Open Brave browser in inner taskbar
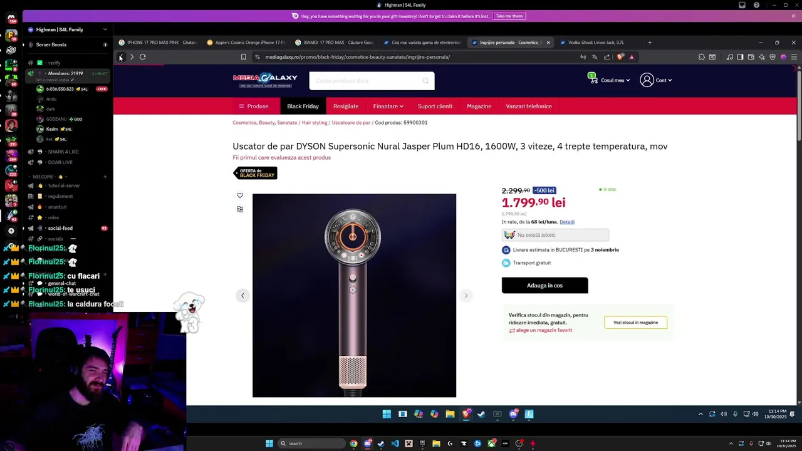The height and width of the screenshot is (451, 802). 466,414
